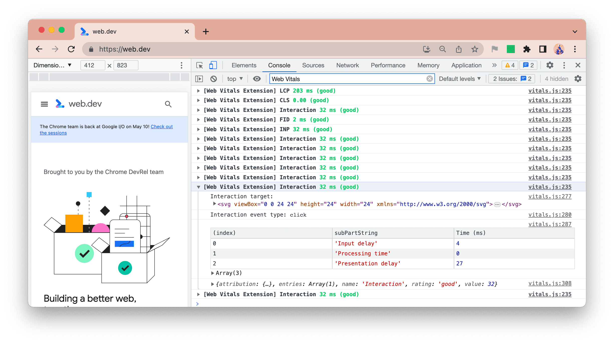Image resolution: width=614 pixels, height=344 pixels.
Task: Click the no-entry/block requests icon
Action: [214, 79]
